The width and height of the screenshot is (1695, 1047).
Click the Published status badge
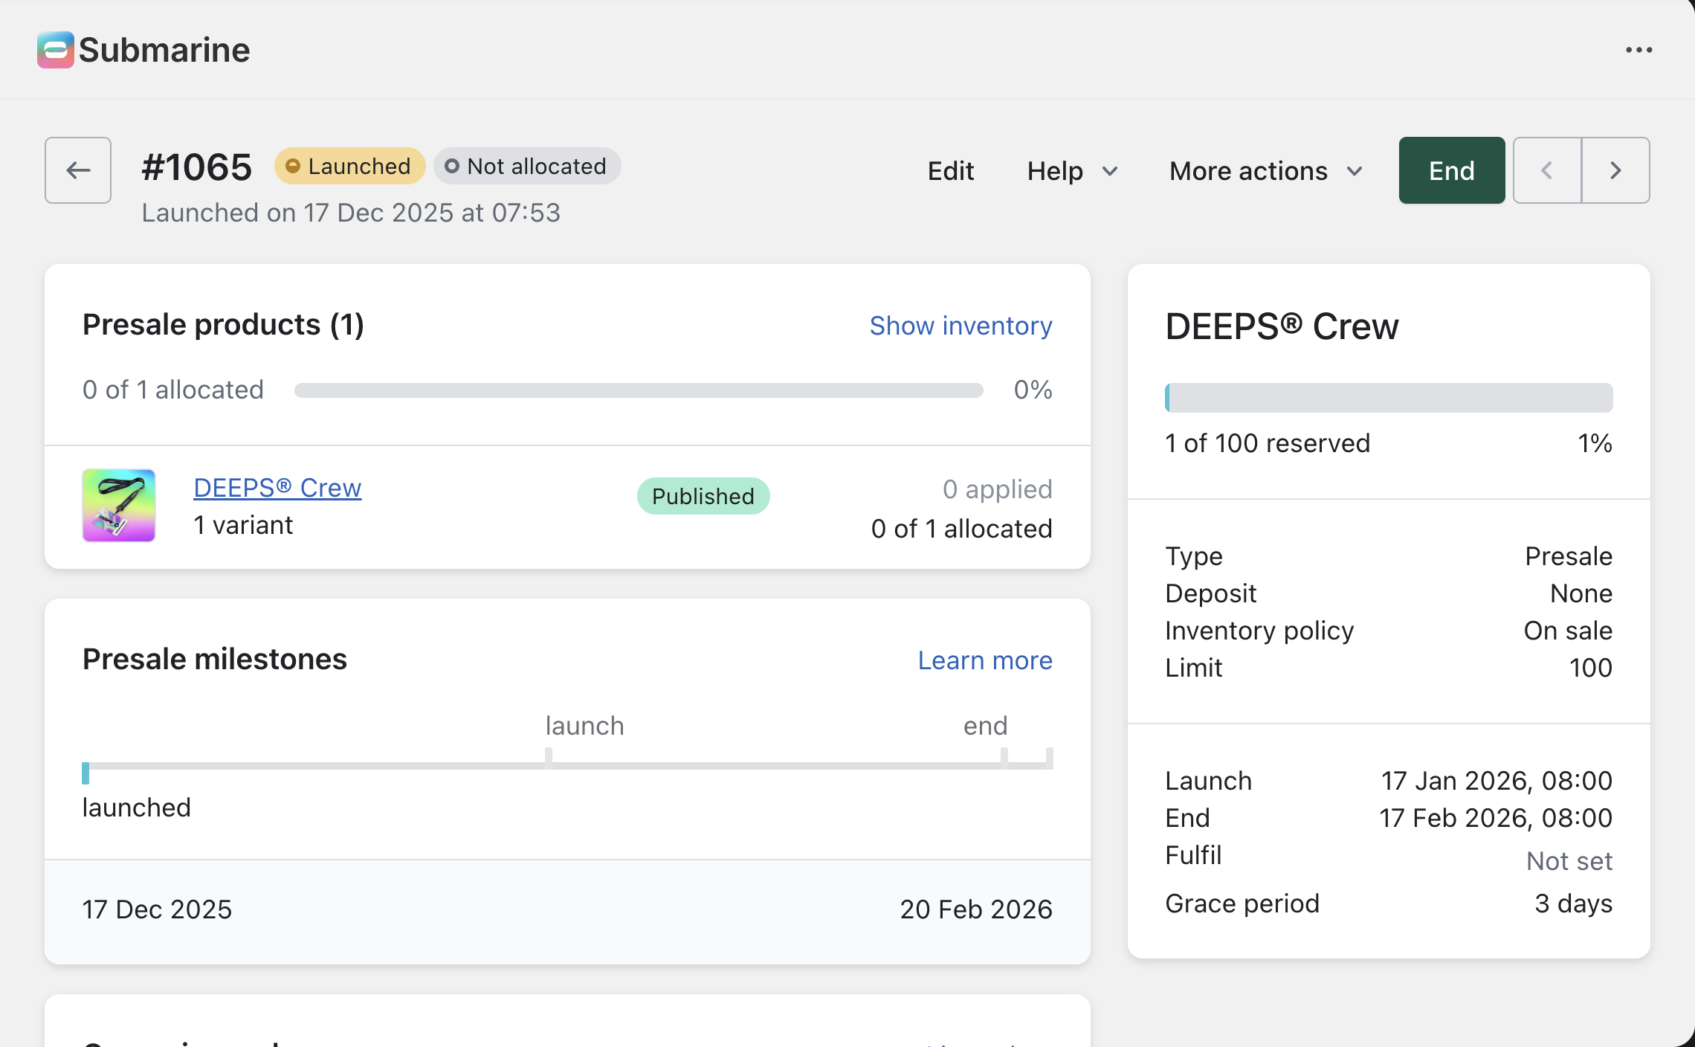(x=703, y=496)
